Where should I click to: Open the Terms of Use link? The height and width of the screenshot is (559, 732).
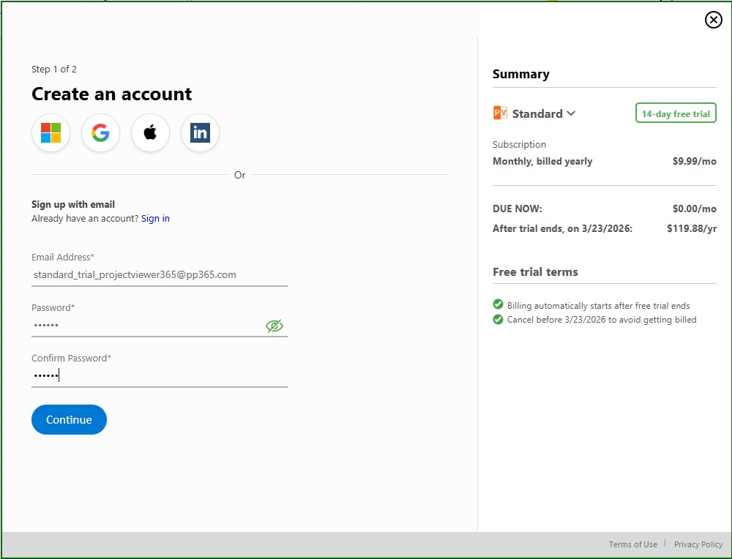(x=632, y=544)
